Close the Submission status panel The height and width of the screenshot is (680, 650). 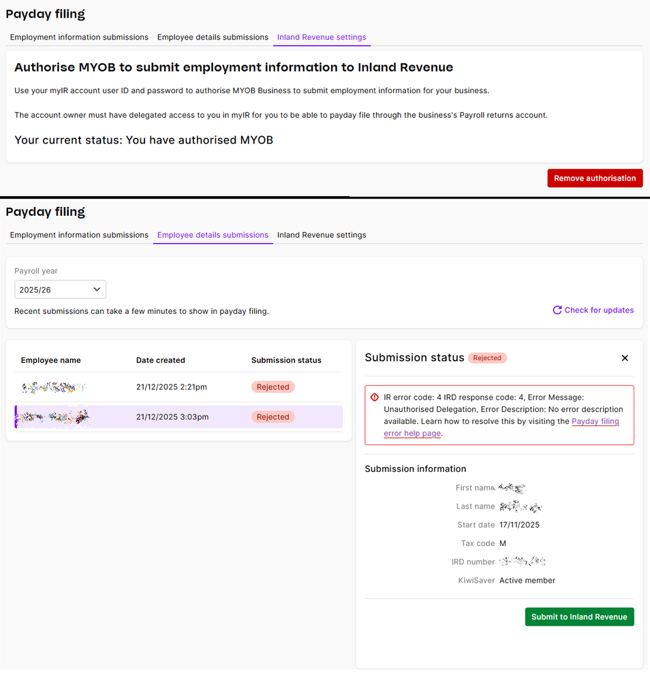click(625, 358)
